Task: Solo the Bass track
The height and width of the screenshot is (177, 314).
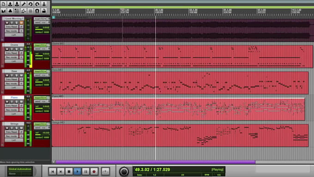Action: [x=17, y=75]
